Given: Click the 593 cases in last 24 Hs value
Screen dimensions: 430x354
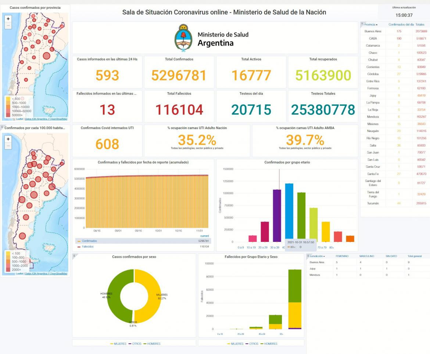Looking at the screenshot, I should 107,75.
